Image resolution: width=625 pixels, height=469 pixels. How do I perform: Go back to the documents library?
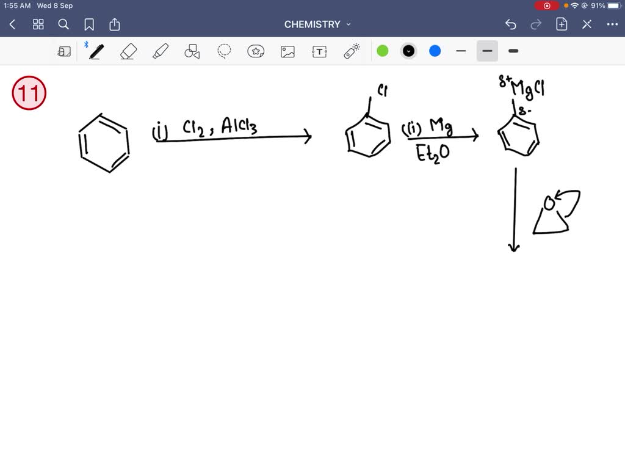pos(13,24)
